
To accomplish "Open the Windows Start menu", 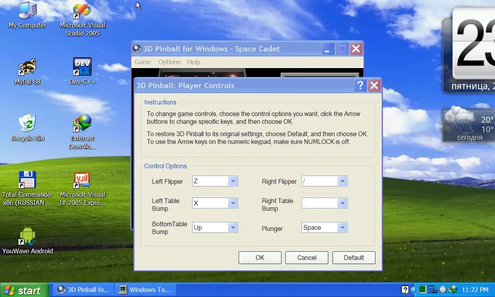I will [24, 290].
